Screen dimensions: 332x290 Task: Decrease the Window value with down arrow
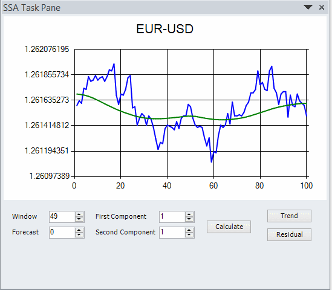[79, 219]
